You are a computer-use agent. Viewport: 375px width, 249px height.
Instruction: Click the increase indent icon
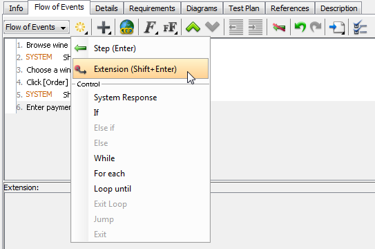256,27
